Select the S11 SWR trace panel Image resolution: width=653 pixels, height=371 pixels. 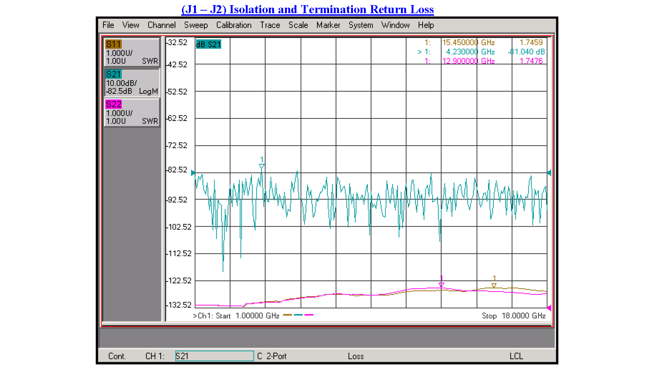point(131,52)
